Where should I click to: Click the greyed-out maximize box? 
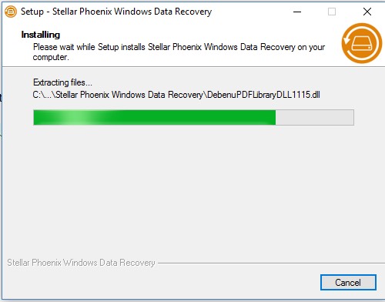[x=332, y=12]
